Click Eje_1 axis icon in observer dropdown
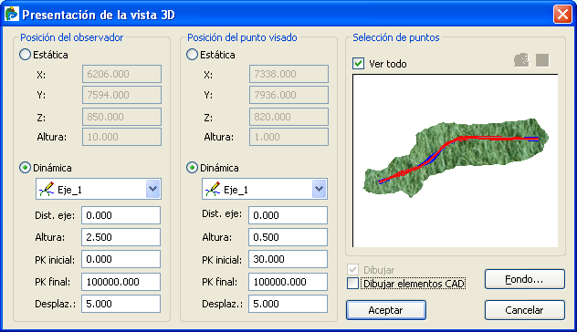 pos(47,190)
